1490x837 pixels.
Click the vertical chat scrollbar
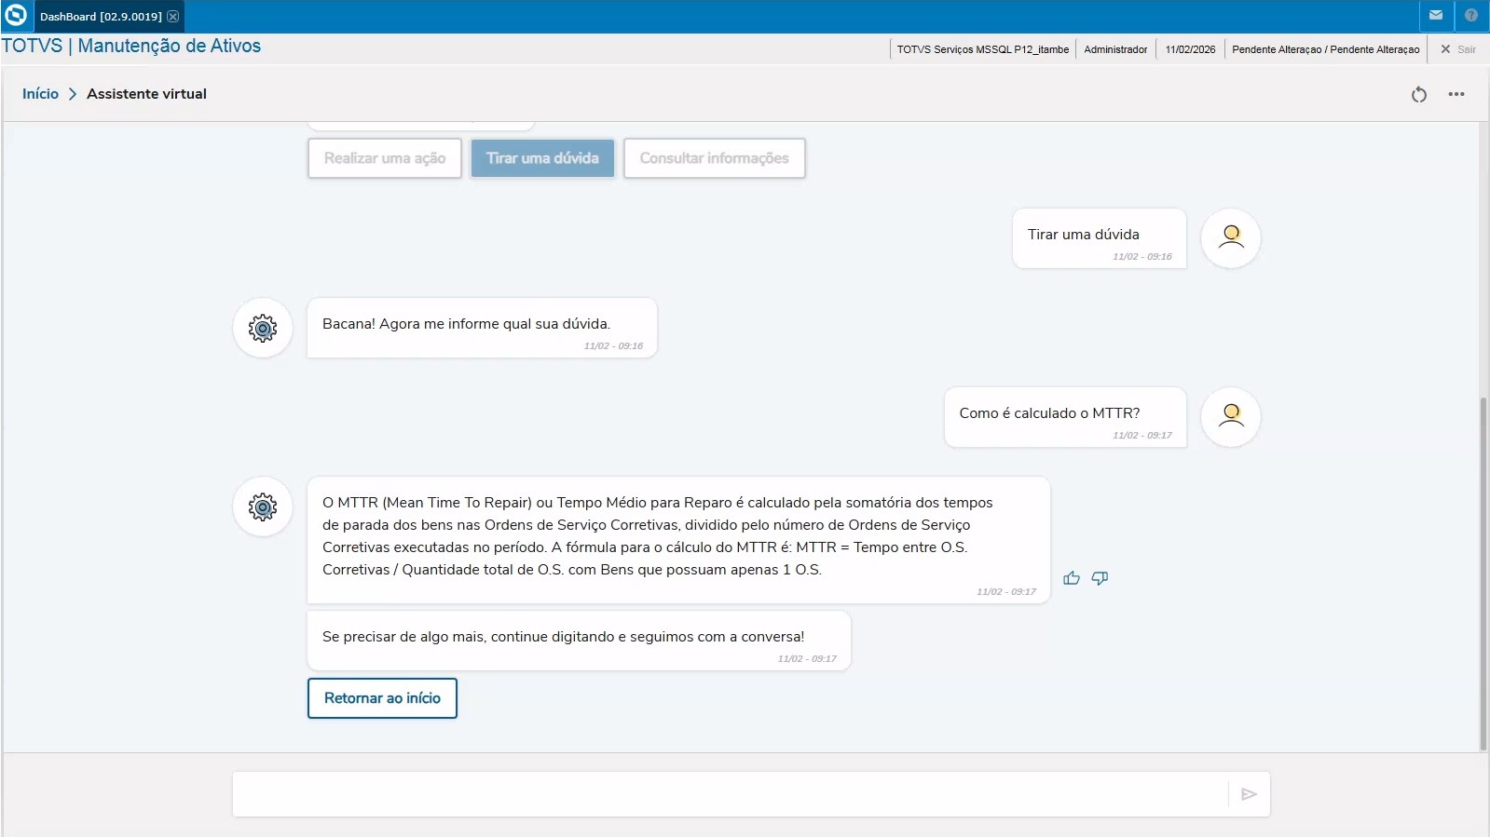[x=1483, y=573]
